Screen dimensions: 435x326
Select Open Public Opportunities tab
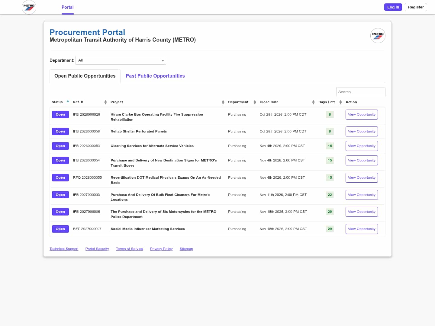(x=85, y=76)
